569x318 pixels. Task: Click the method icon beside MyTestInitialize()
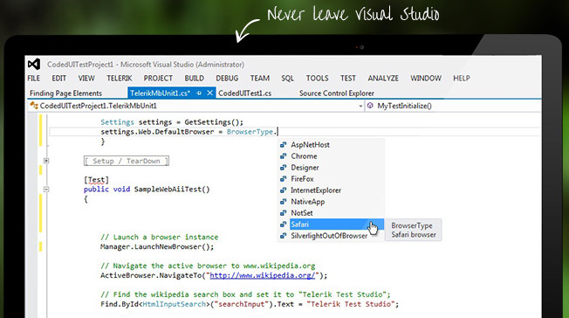click(x=370, y=106)
